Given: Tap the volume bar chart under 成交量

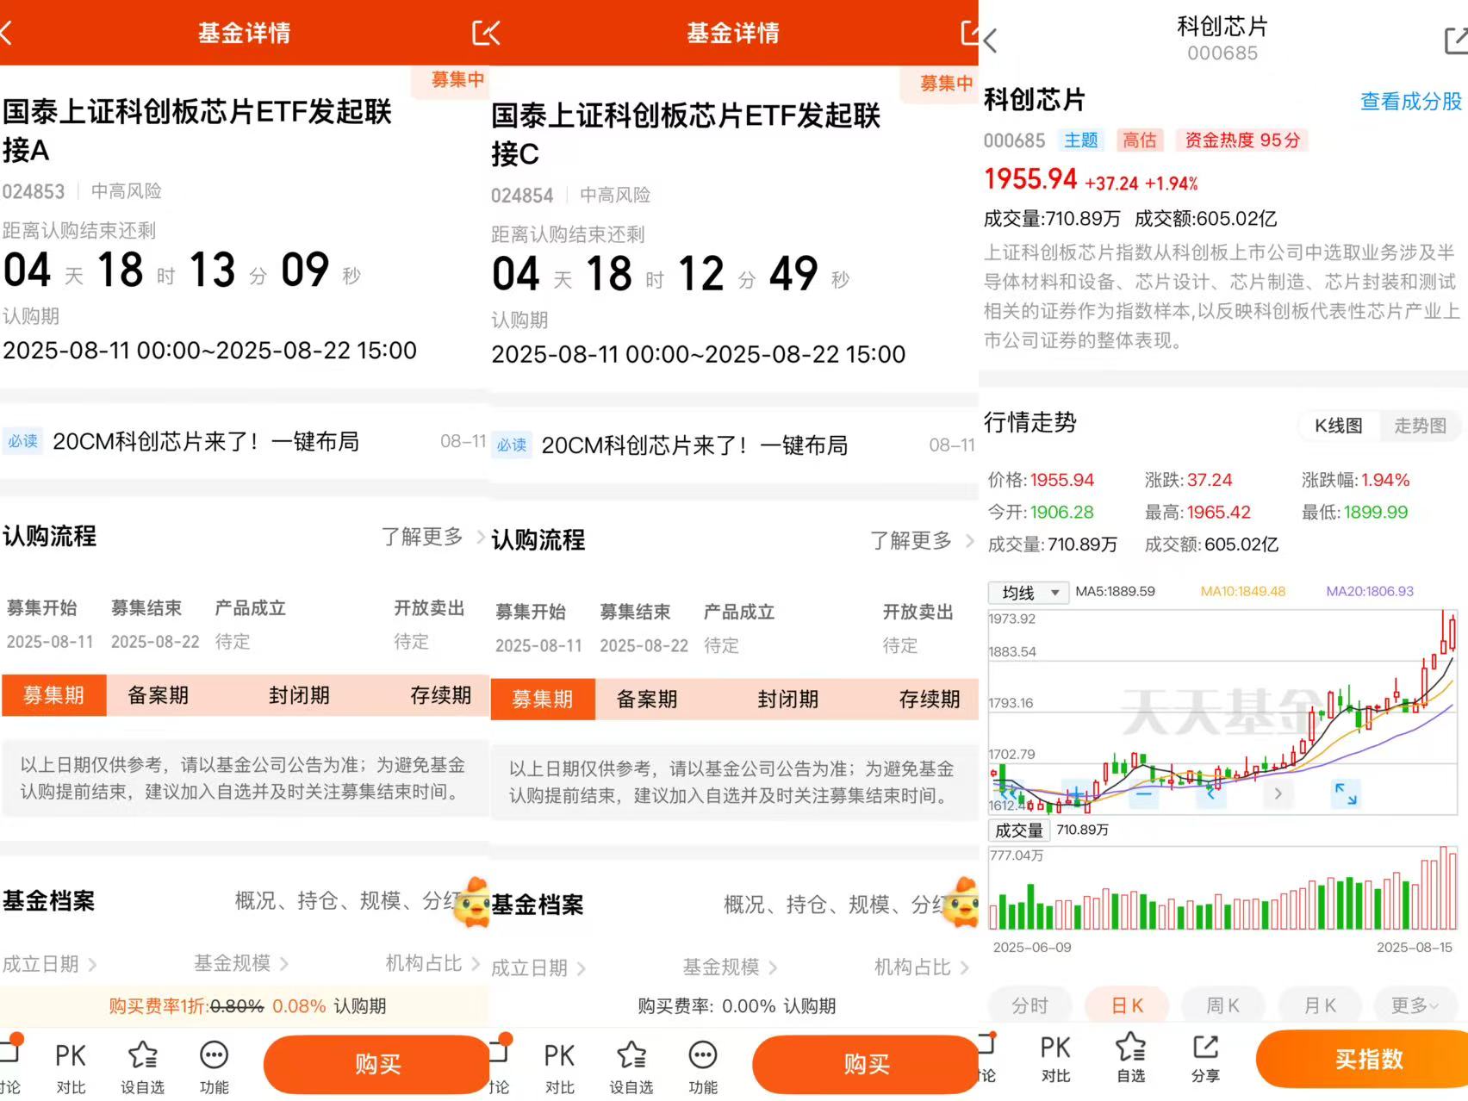Looking at the screenshot, I should (x=1223, y=890).
